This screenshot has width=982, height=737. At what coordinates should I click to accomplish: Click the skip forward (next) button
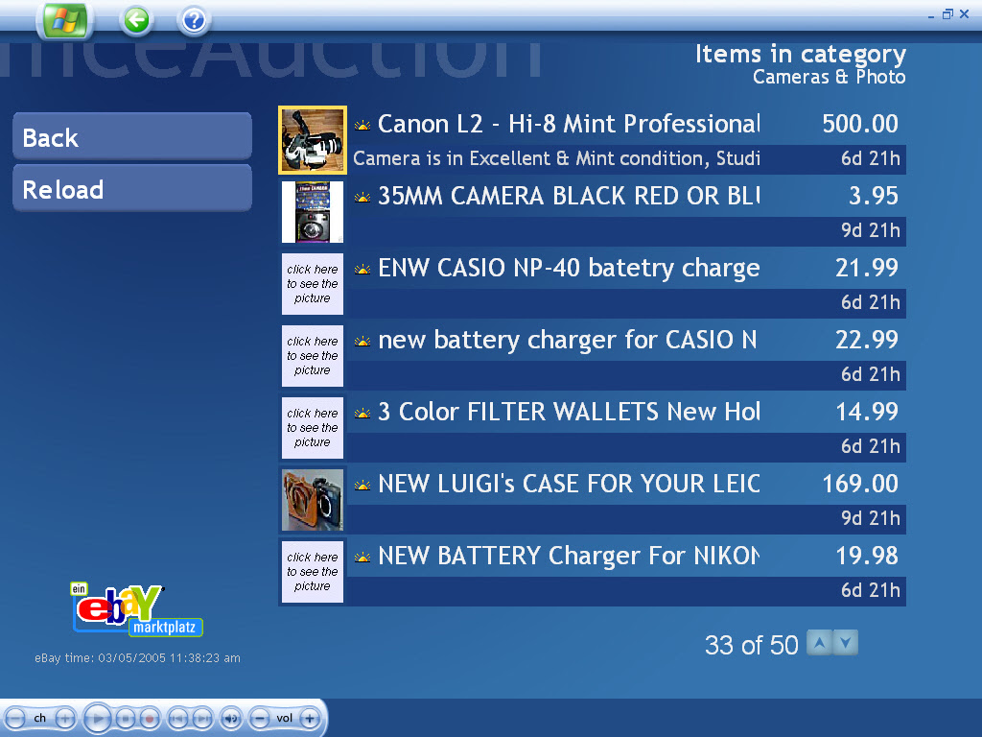click(x=201, y=718)
